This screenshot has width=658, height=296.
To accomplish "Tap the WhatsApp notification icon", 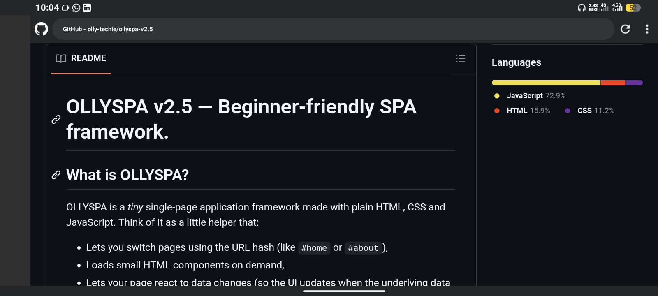I will pos(76,8).
